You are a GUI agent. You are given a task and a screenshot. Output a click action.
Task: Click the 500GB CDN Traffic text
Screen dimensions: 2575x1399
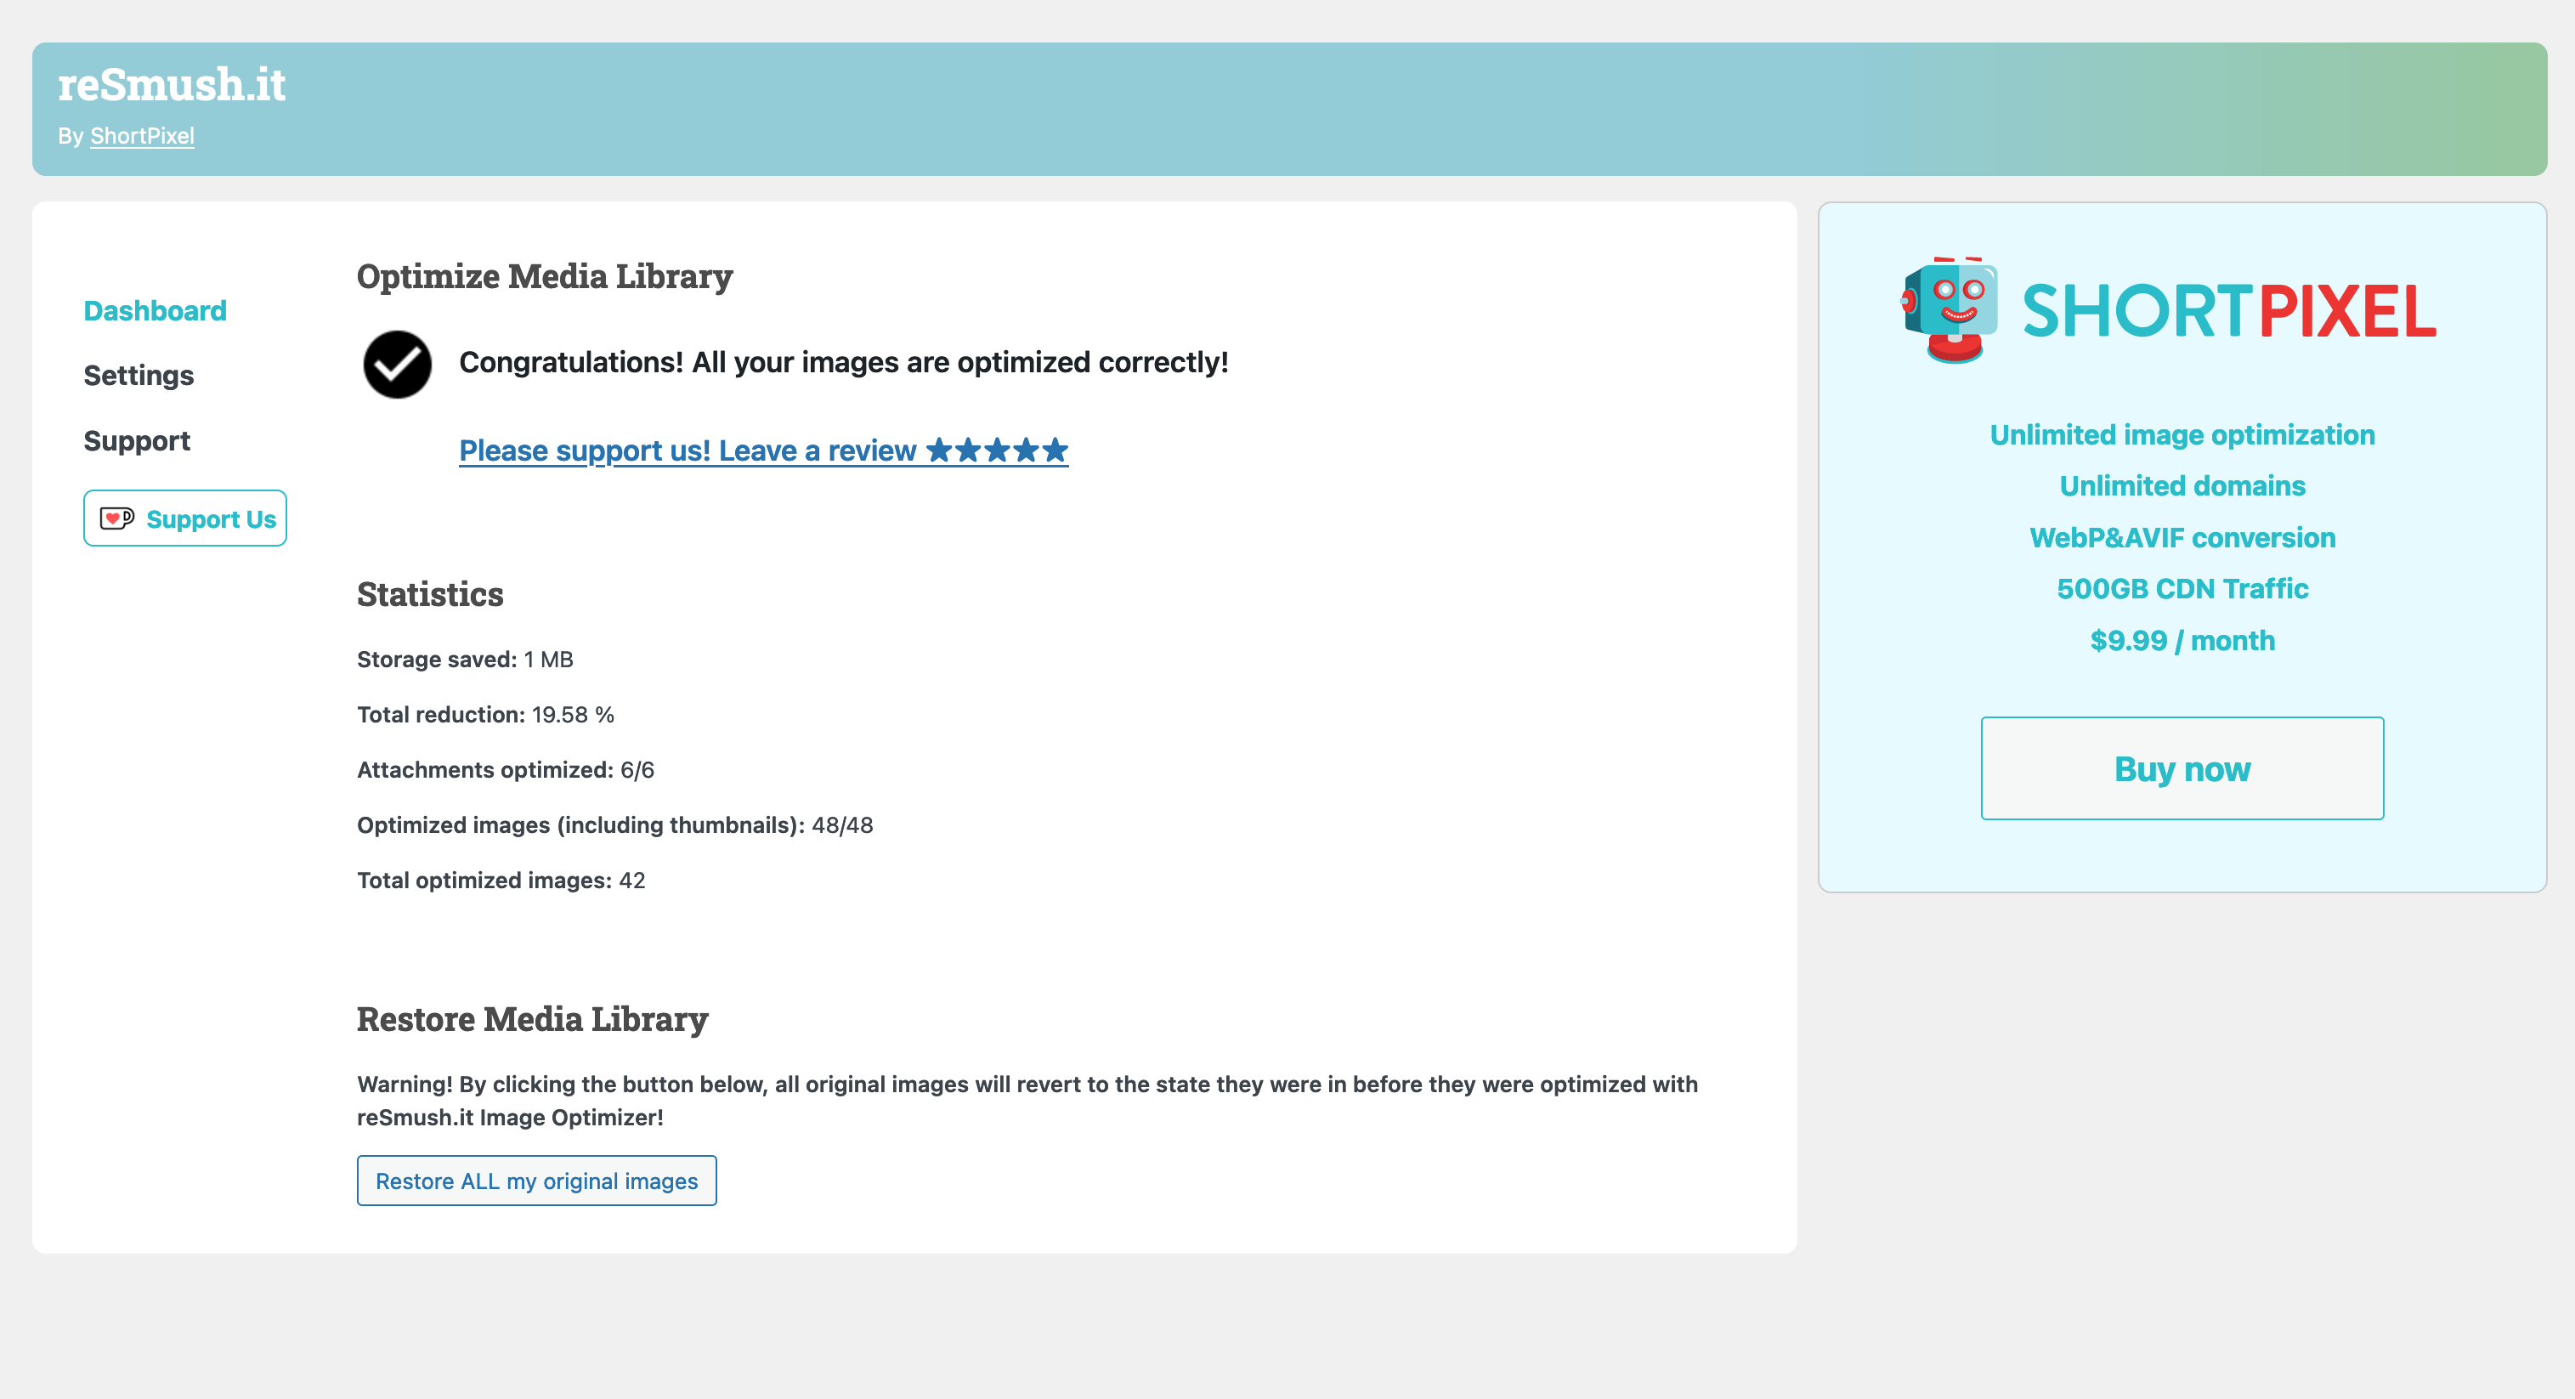coord(2182,589)
